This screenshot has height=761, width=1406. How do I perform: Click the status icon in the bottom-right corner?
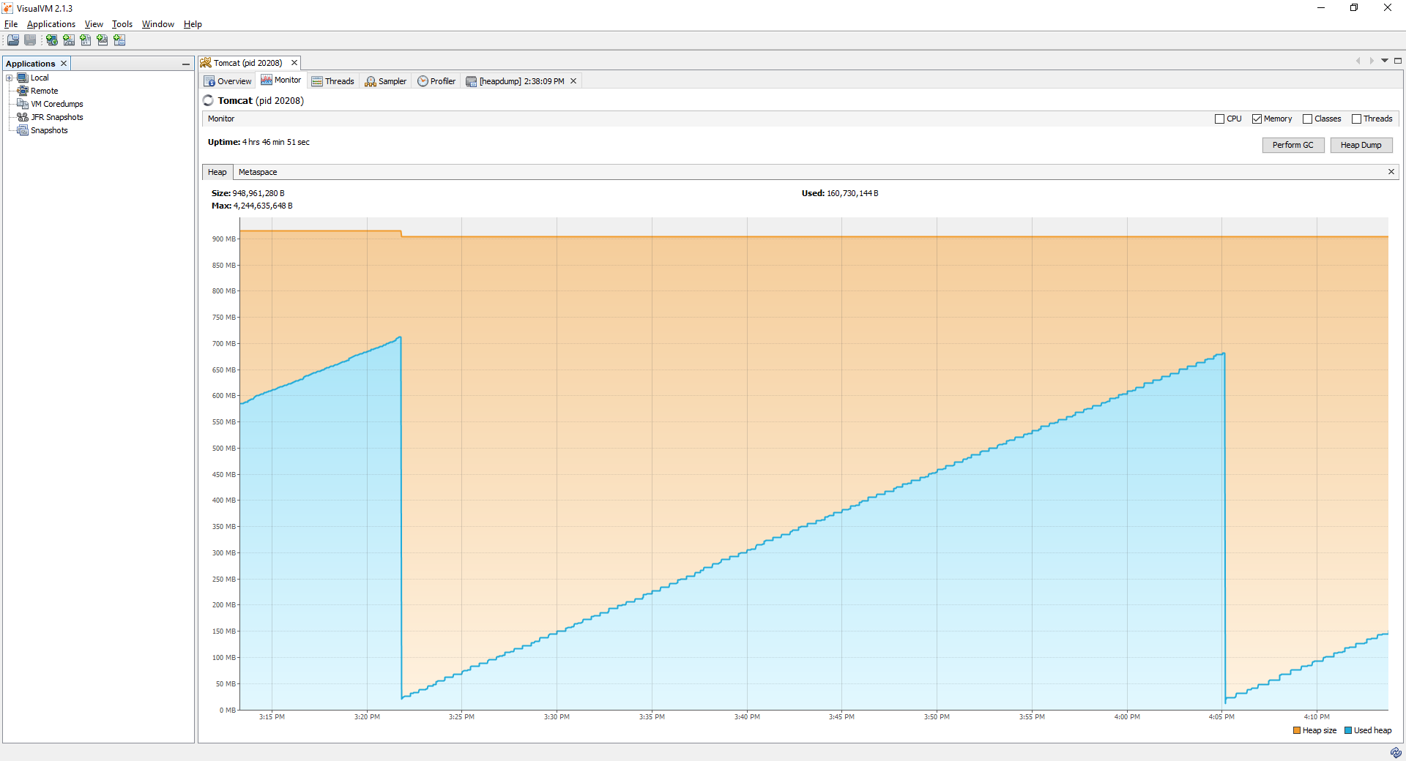tap(1396, 753)
